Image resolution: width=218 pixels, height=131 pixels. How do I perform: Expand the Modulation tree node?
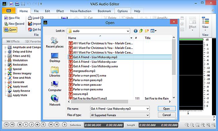tap(5, 61)
